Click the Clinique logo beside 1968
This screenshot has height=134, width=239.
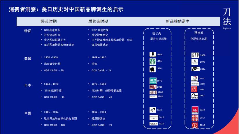[152, 54]
